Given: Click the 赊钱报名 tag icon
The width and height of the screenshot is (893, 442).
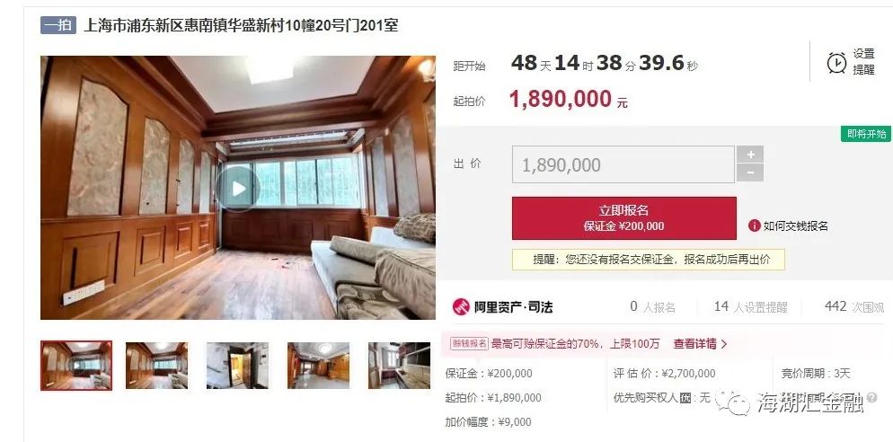Looking at the screenshot, I should (x=469, y=343).
